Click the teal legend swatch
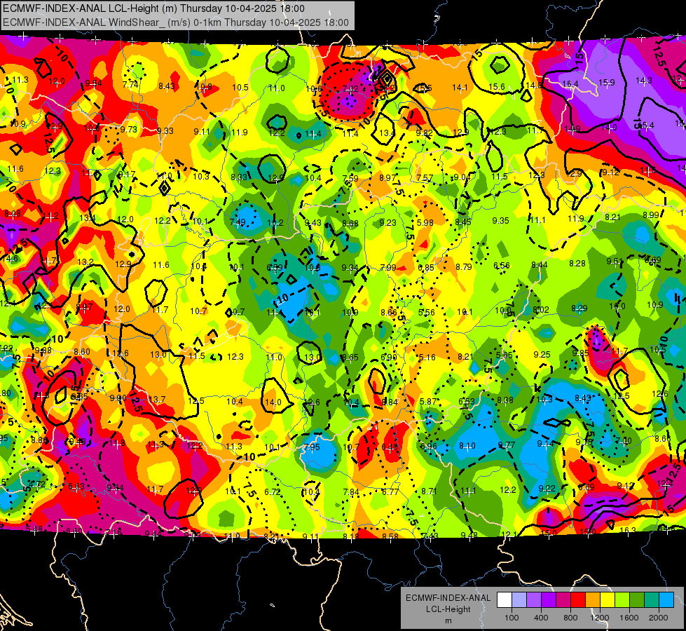 pyautogui.click(x=652, y=600)
